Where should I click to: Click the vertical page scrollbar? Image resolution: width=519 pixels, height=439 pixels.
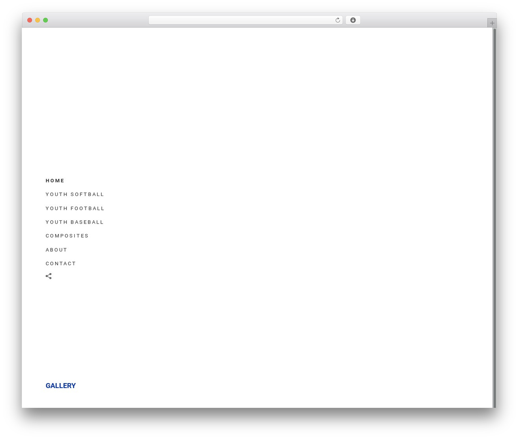click(x=494, y=217)
